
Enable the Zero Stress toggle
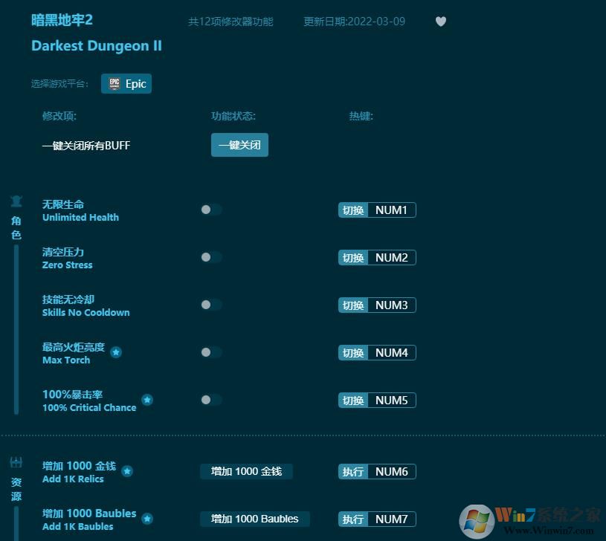209,257
